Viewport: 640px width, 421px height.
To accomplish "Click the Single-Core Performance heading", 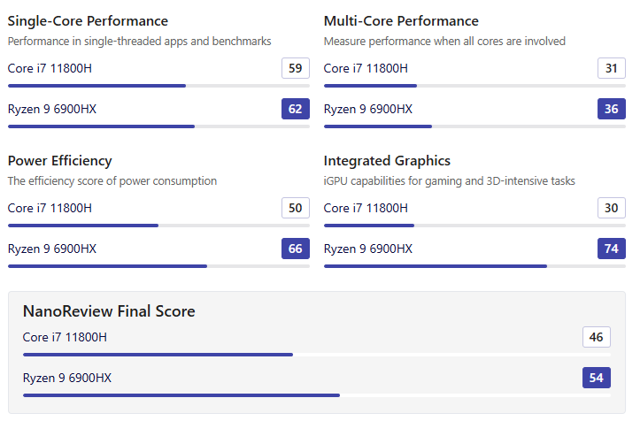I will point(88,21).
